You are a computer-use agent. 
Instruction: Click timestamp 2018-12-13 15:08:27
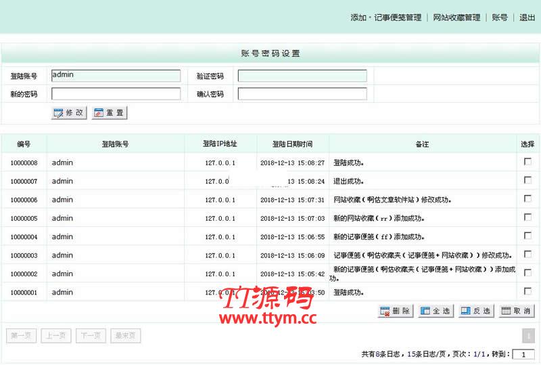coord(293,163)
